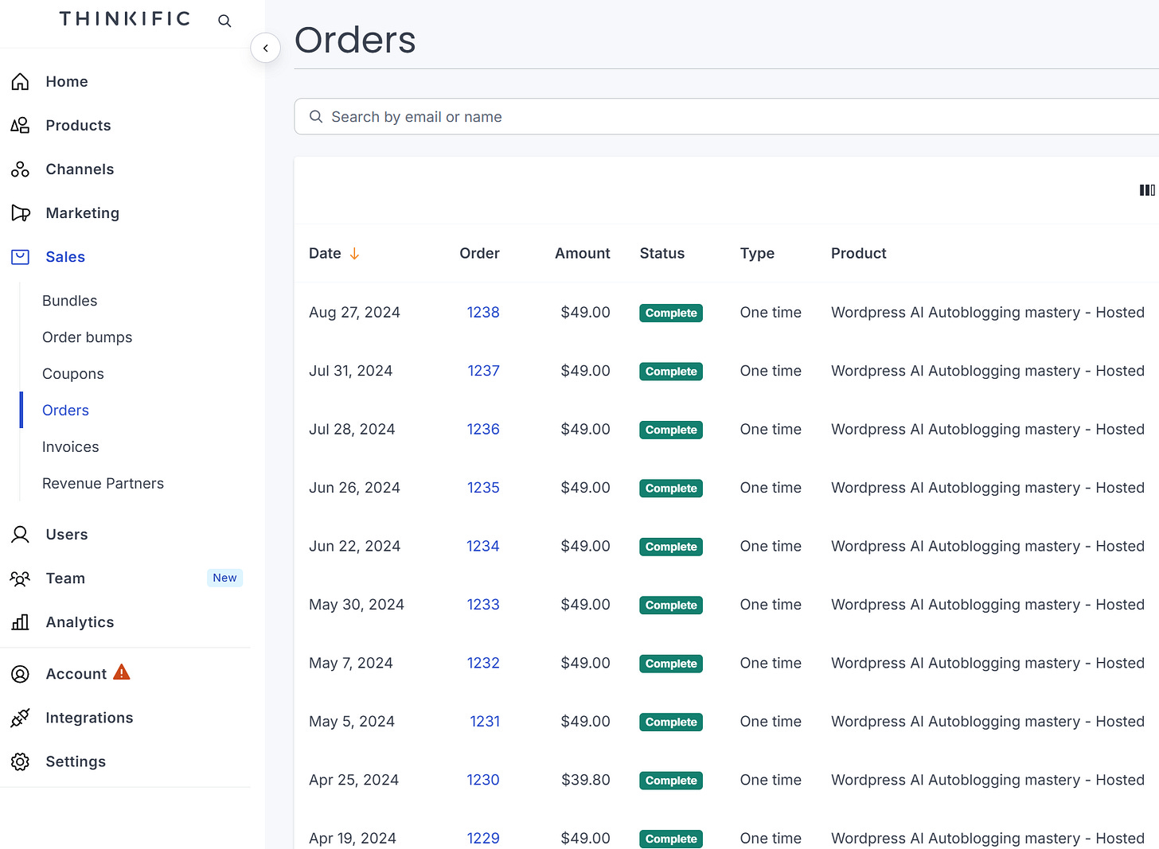
Task: Open order 1231
Action: [485, 721]
